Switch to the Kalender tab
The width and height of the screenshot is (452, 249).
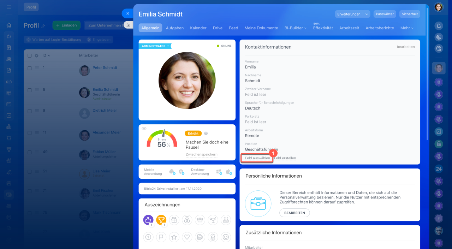point(198,28)
